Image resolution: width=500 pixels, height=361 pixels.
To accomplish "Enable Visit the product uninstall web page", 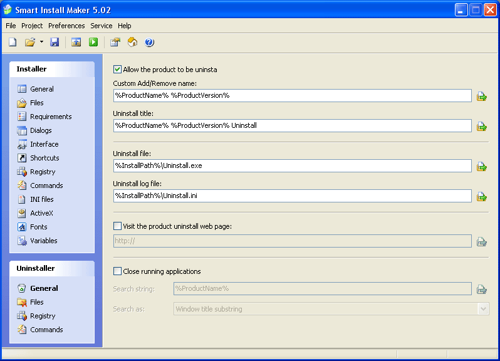I will click(x=117, y=226).
